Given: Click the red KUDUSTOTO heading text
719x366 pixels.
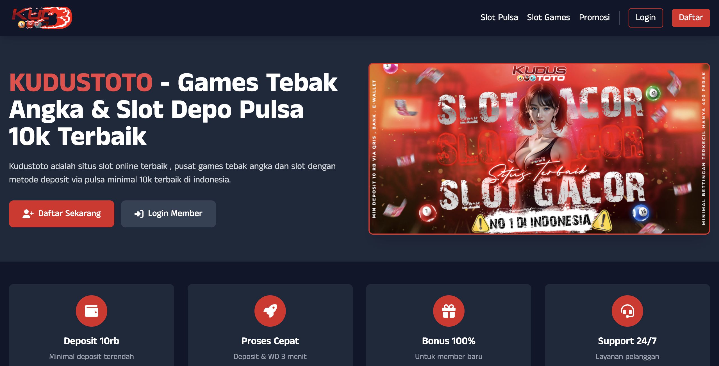Looking at the screenshot, I should (x=81, y=83).
